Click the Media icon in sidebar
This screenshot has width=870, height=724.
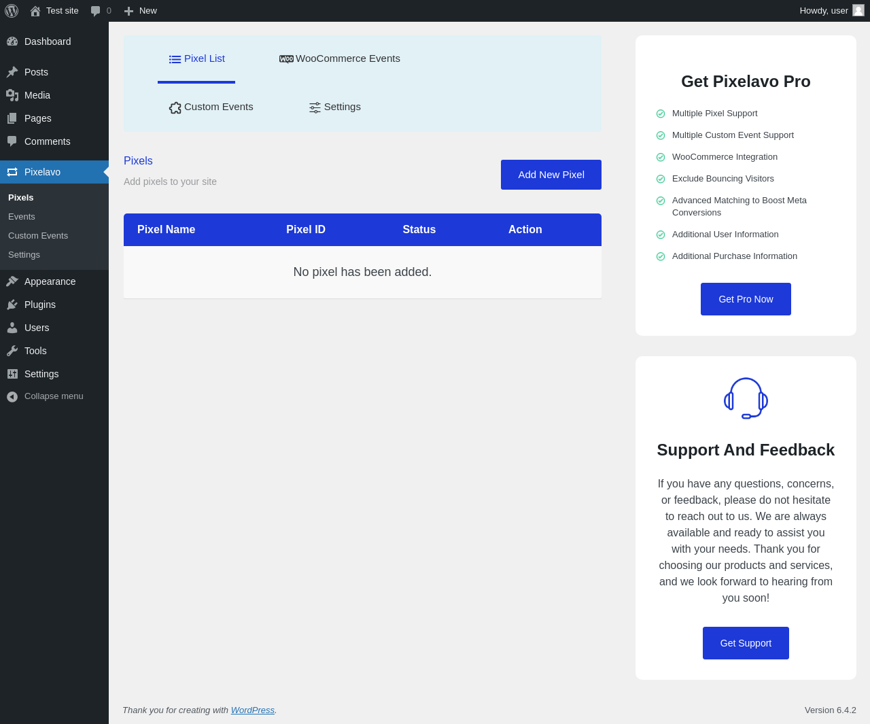coord(12,95)
